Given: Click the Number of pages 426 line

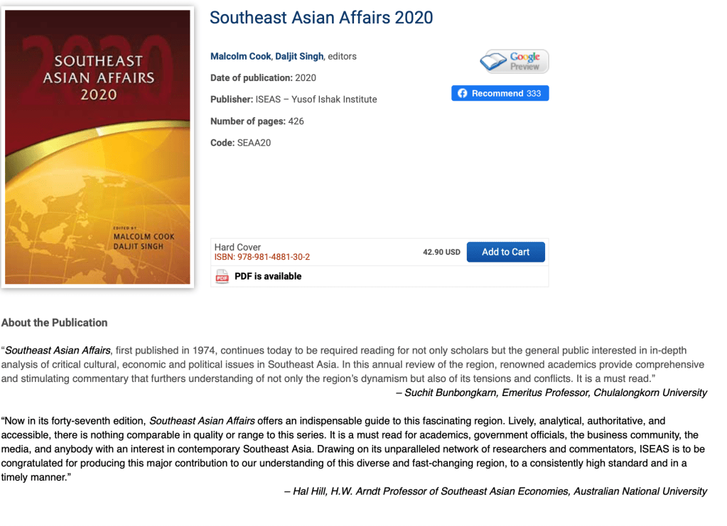Looking at the screenshot, I should click(x=257, y=121).
